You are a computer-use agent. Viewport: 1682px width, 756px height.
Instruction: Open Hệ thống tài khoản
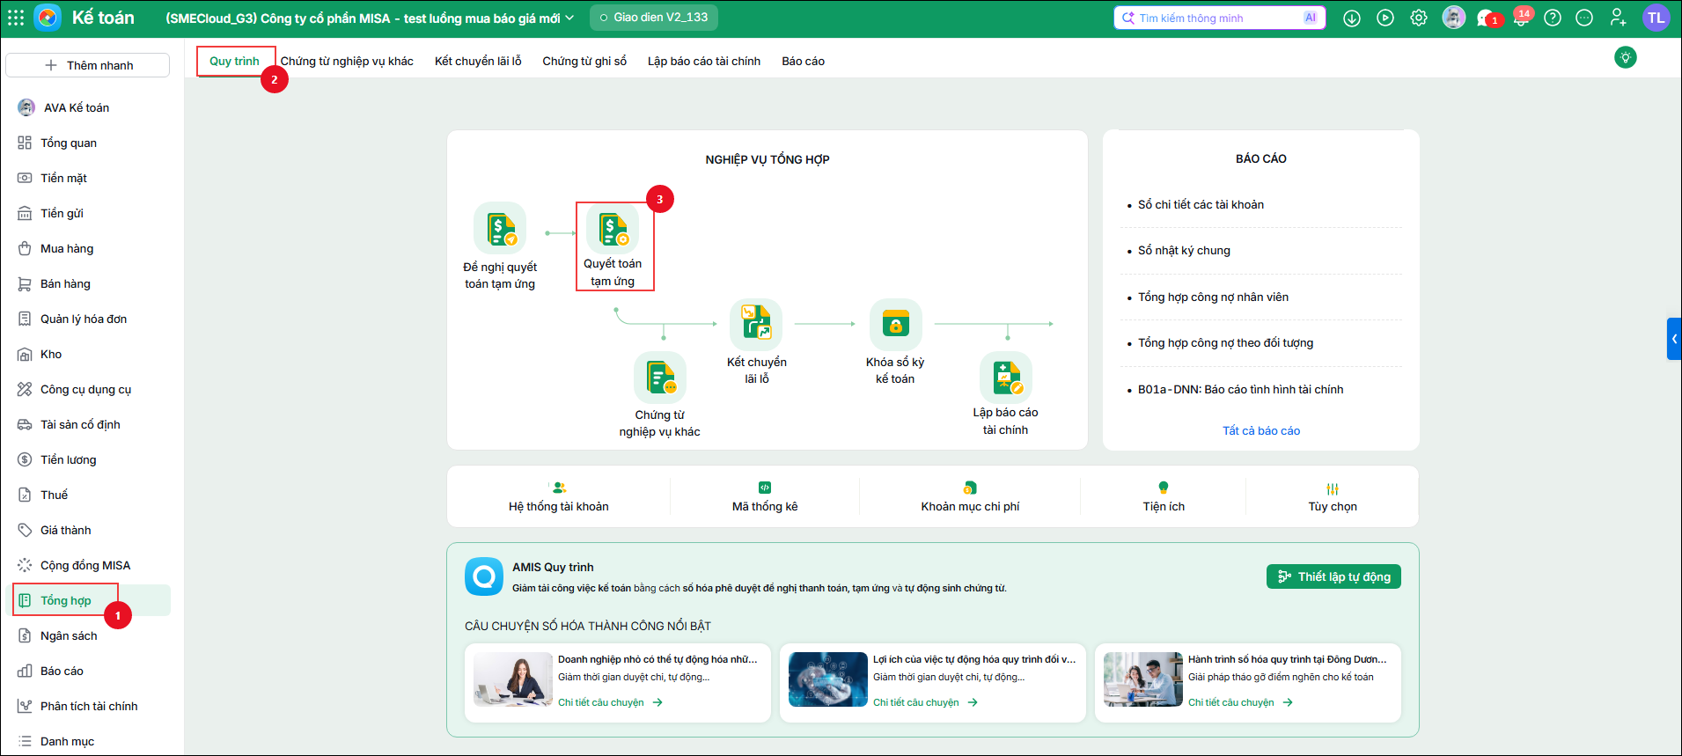pos(559,497)
